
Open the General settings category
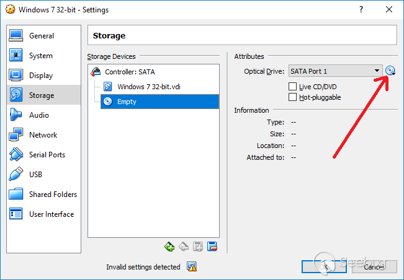click(43, 36)
